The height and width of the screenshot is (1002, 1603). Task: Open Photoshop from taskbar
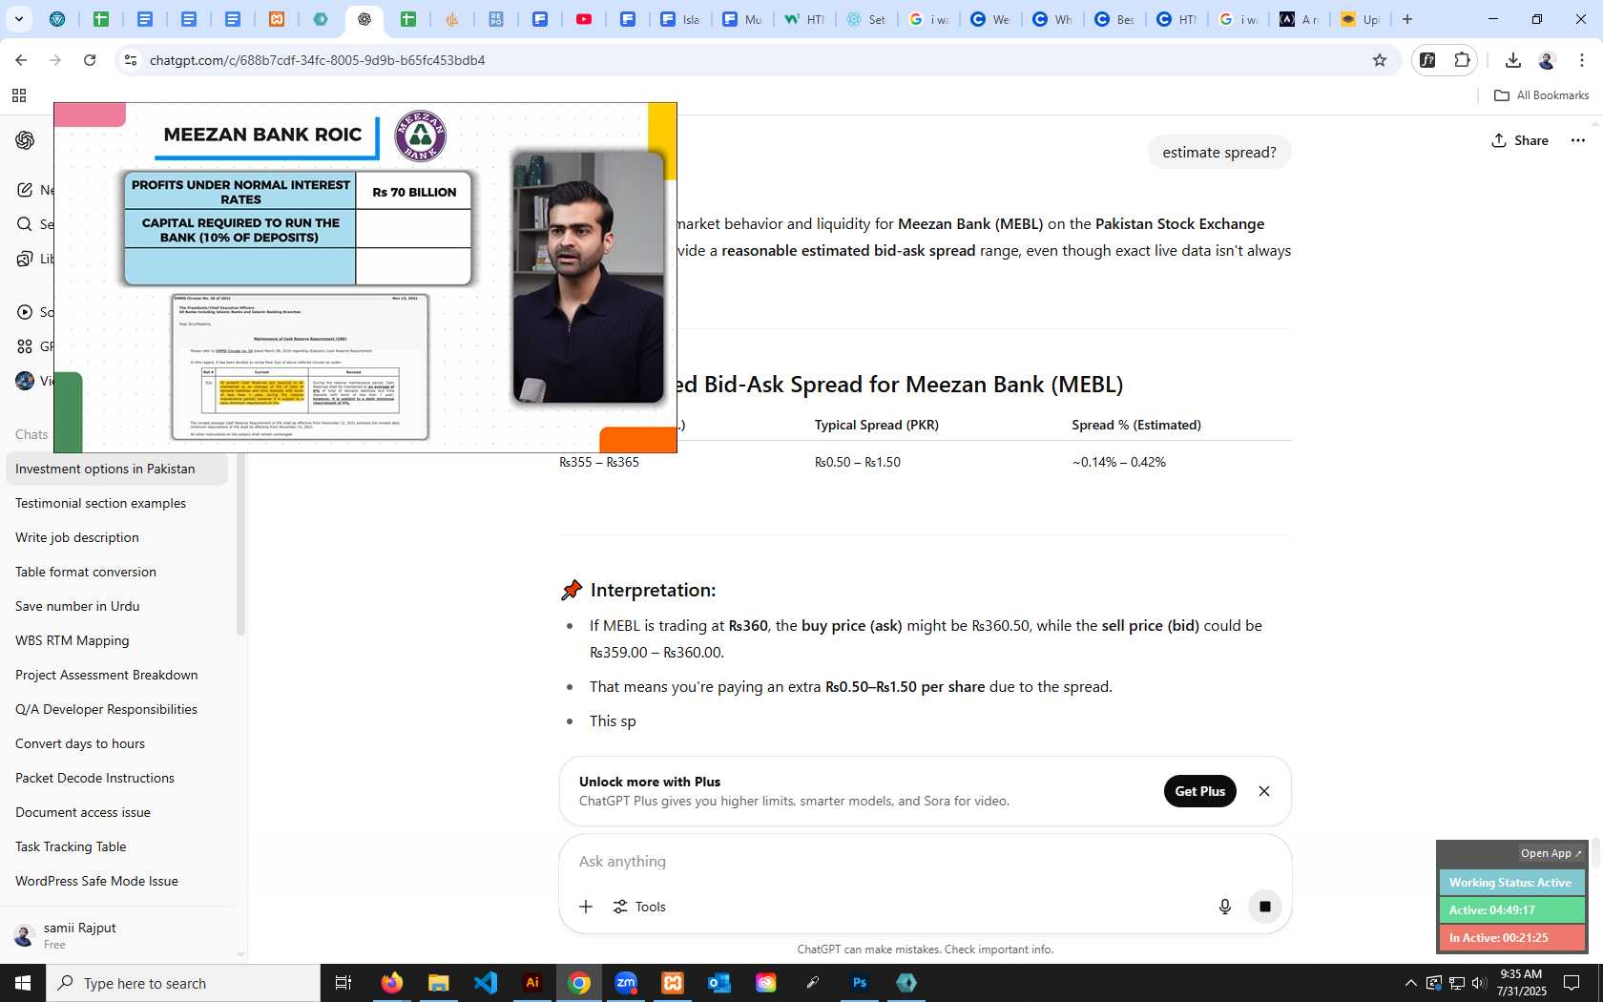click(860, 983)
